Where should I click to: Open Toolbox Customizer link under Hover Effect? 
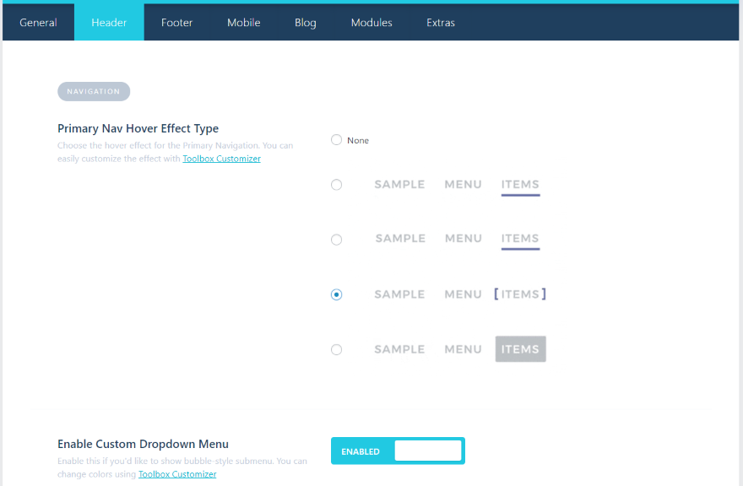pos(222,159)
